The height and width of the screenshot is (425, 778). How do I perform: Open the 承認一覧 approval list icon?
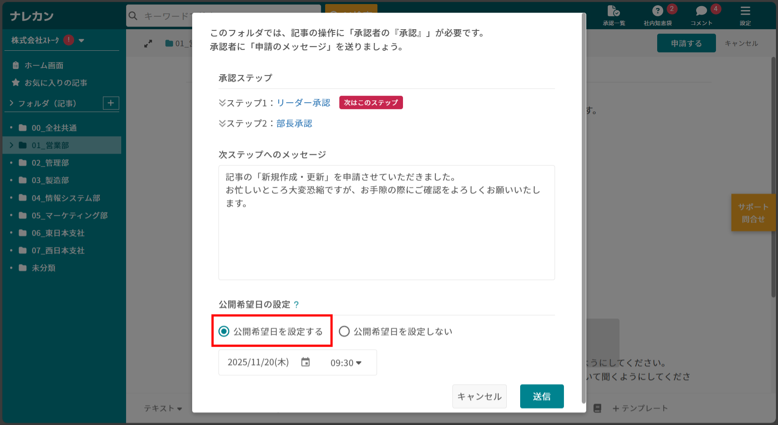coord(613,11)
